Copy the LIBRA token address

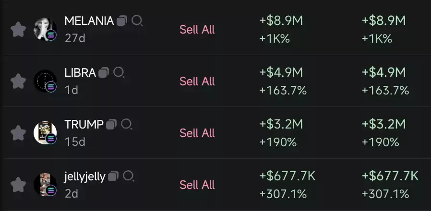(104, 72)
